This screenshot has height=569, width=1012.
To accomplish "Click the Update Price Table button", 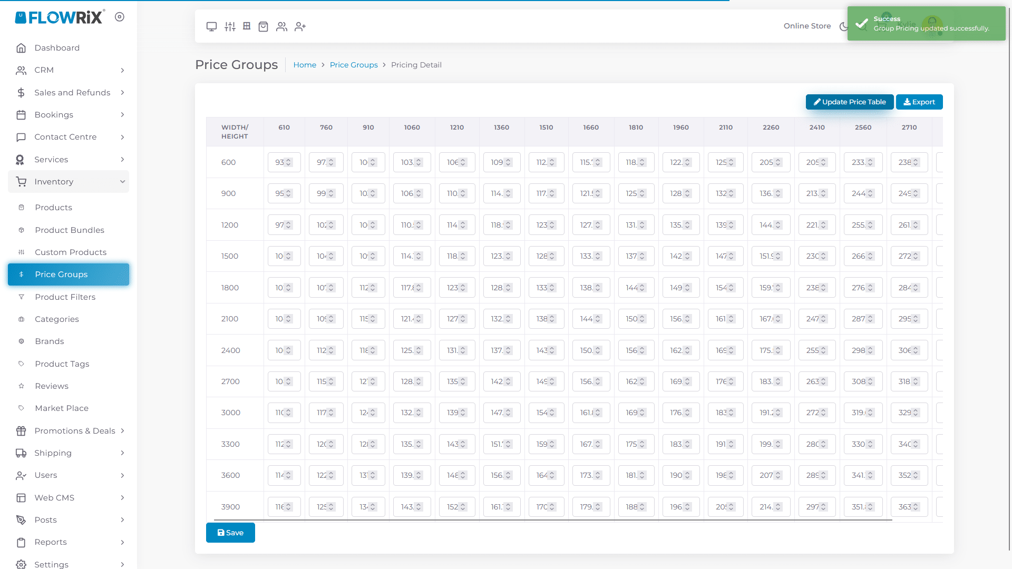I will point(849,102).
